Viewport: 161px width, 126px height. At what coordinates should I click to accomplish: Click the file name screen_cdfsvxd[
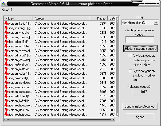[21, 60]
